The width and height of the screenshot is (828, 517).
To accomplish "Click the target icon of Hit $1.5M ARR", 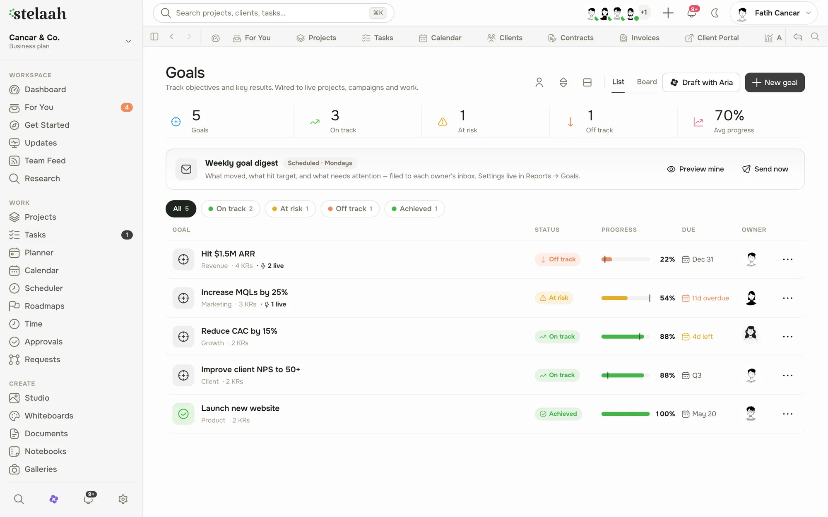I will 183,259.
